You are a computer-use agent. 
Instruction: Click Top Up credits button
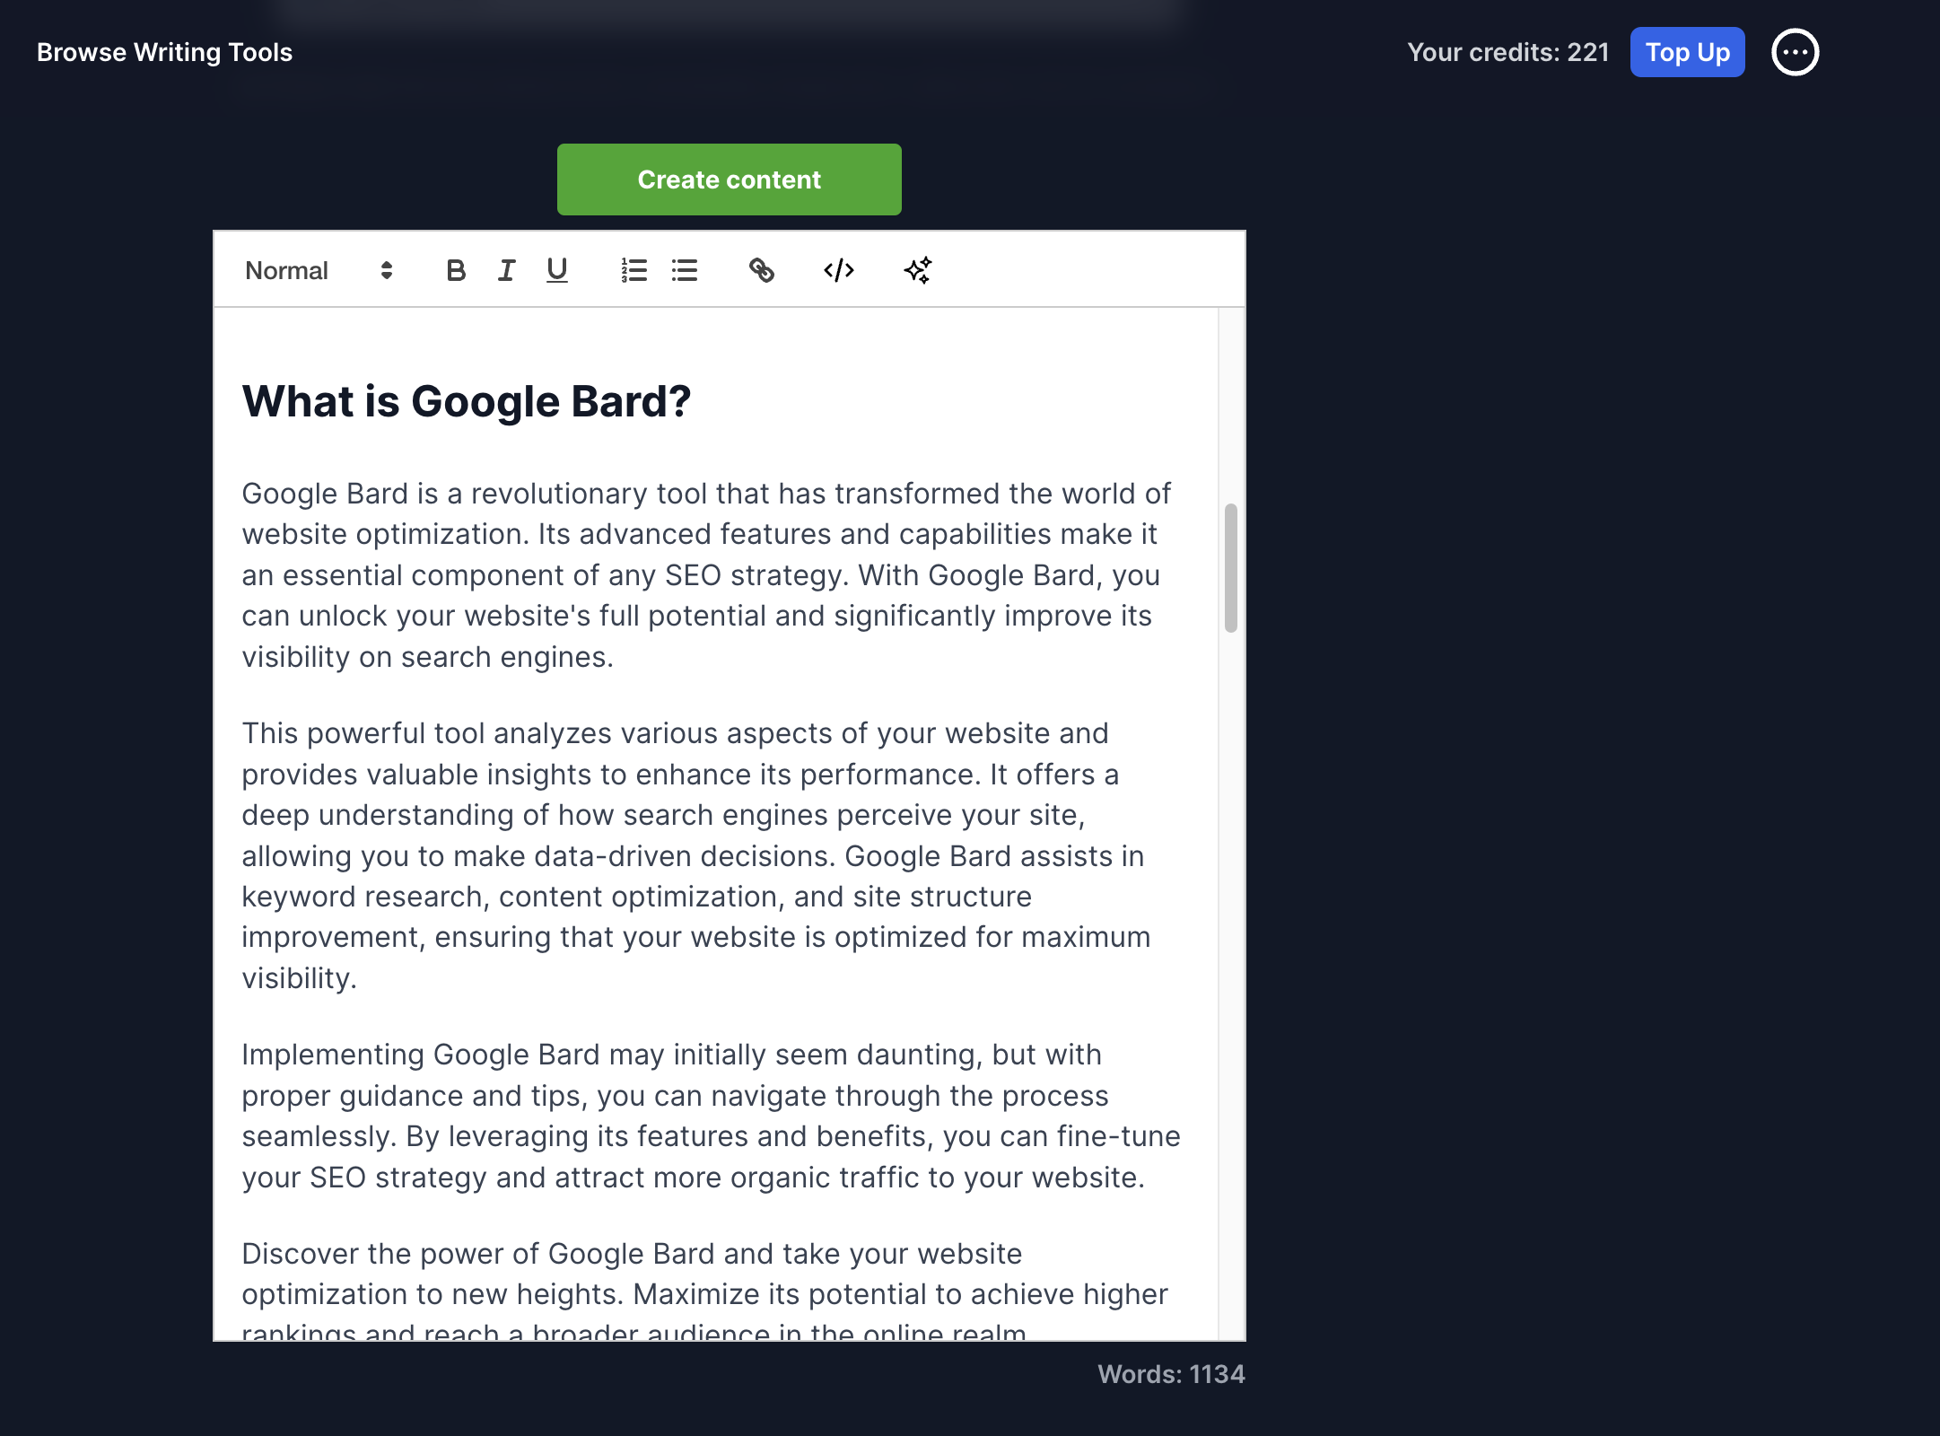click(1687, 51)
